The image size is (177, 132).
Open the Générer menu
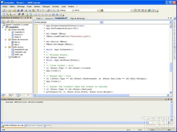pyautogui.click(x=37, y=6)
